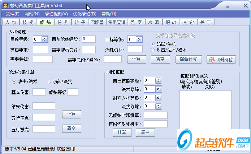Click the 修炼等级 input field

pyautogui.click(x=73, y=92)
